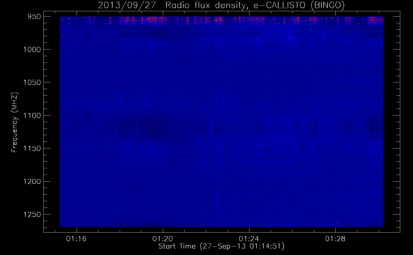Click the 01:20 time tick label

[x=163, y=239]
